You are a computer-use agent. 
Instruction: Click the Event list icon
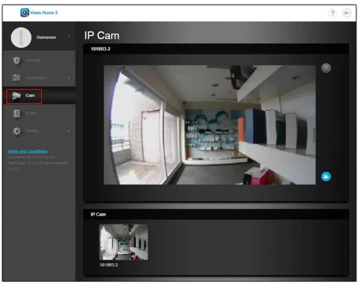point(16,113)
